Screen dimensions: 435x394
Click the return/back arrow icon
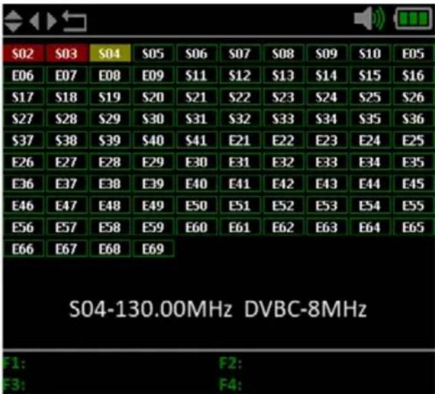pyautogui.click(x=74, y=21)
